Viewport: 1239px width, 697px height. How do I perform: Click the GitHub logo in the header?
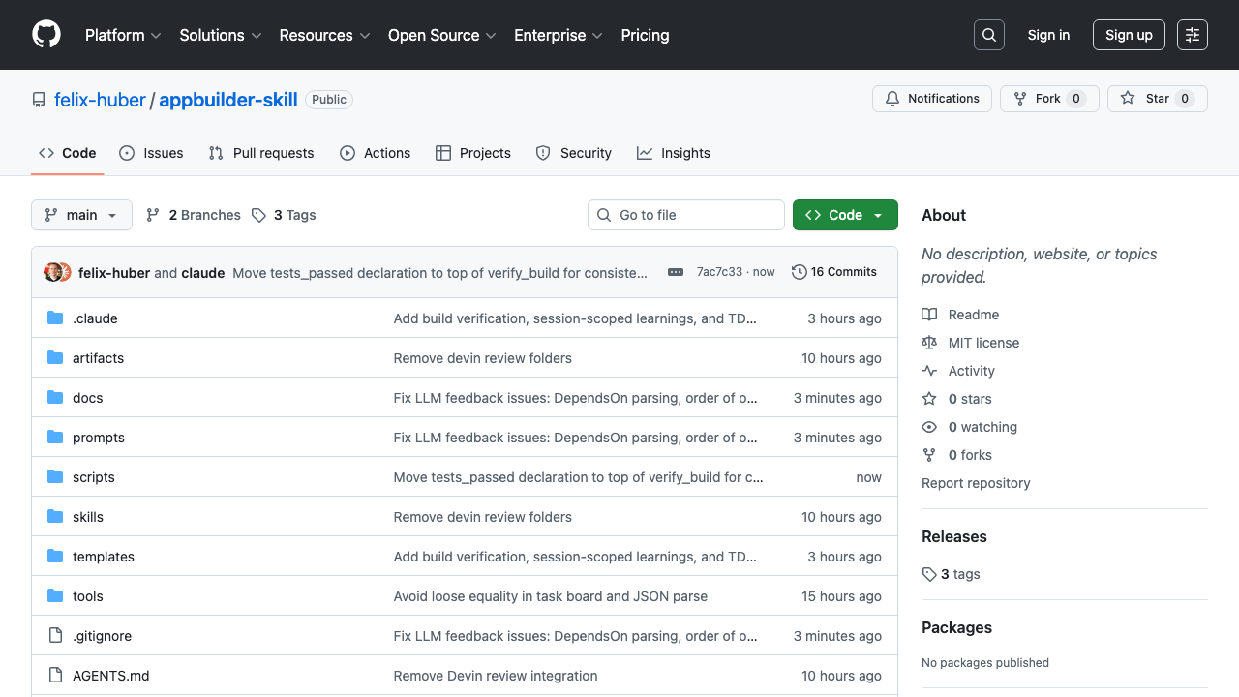click(45, 35)
